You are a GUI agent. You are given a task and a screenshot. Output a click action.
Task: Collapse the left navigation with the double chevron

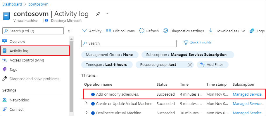[69, 31]
